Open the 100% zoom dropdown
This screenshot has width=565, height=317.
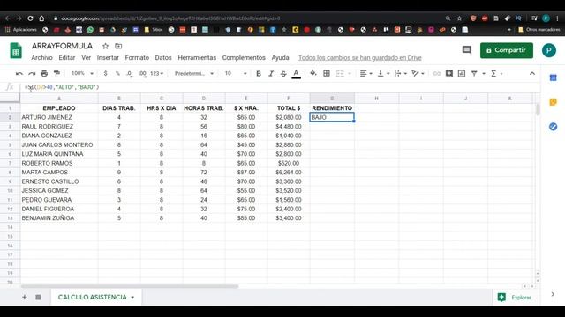coord(82,73)
